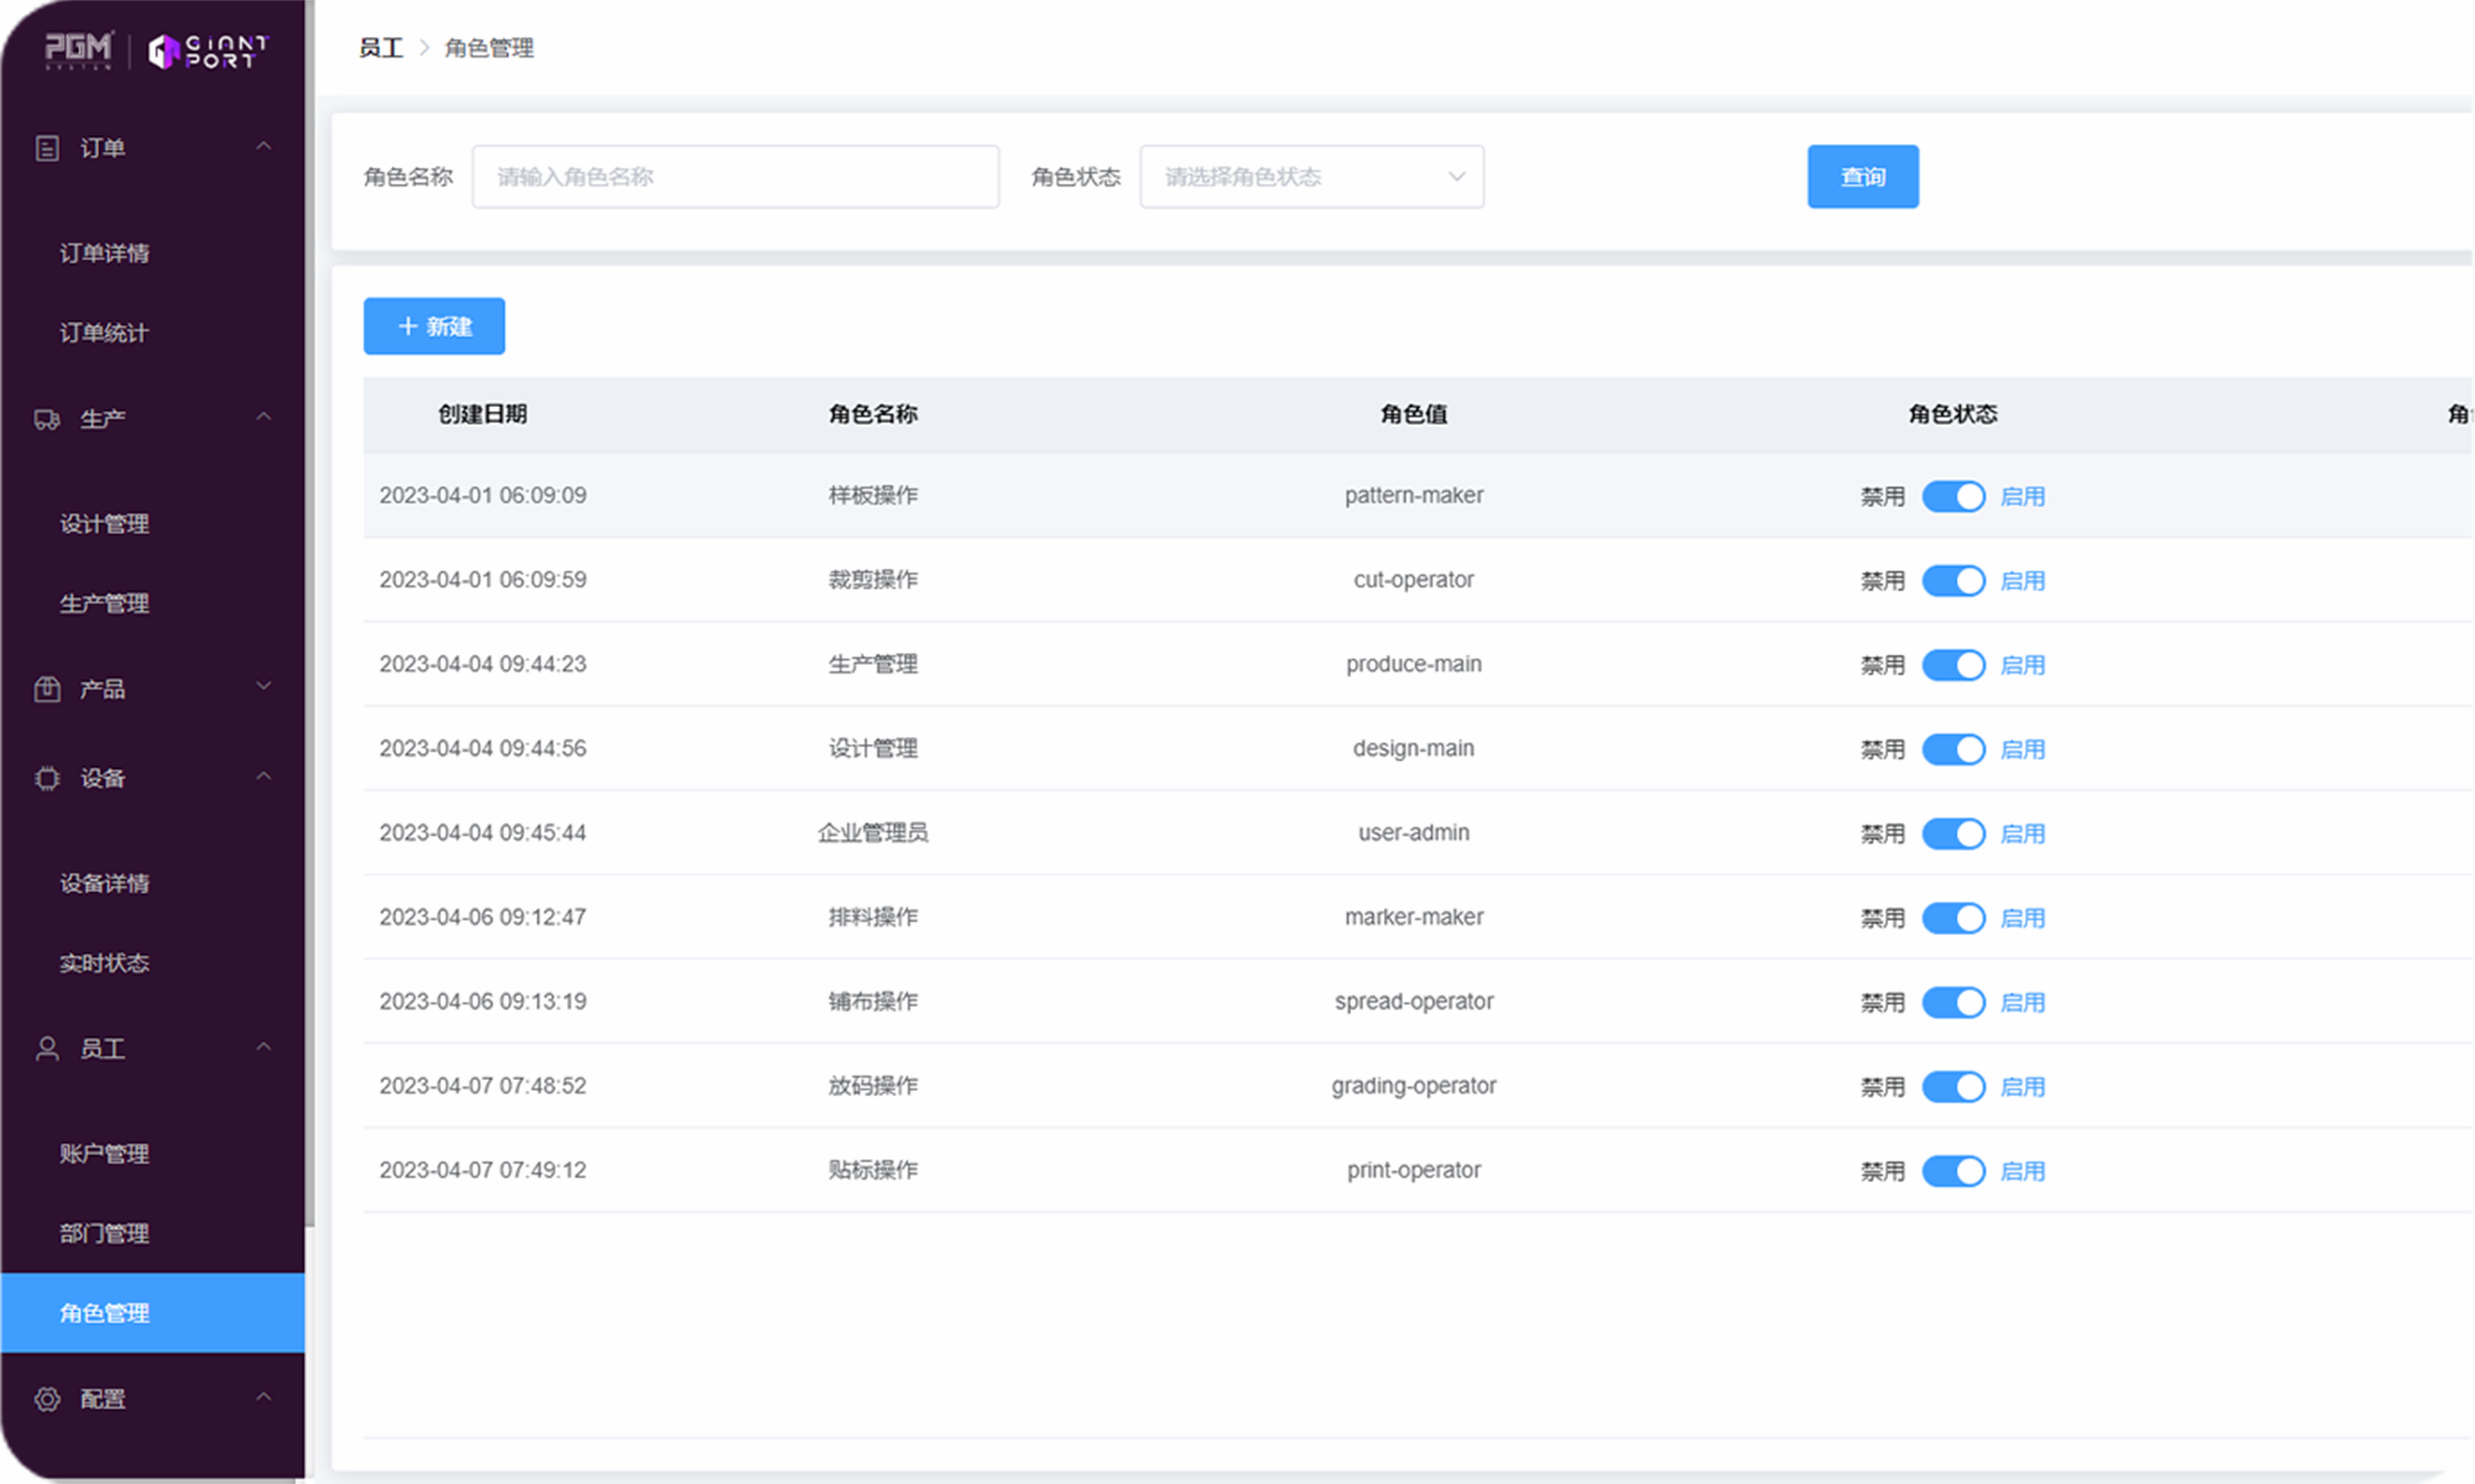2475x1484 pixels.
Task: Click role value spread-operator
Action: (1414, 1002)
